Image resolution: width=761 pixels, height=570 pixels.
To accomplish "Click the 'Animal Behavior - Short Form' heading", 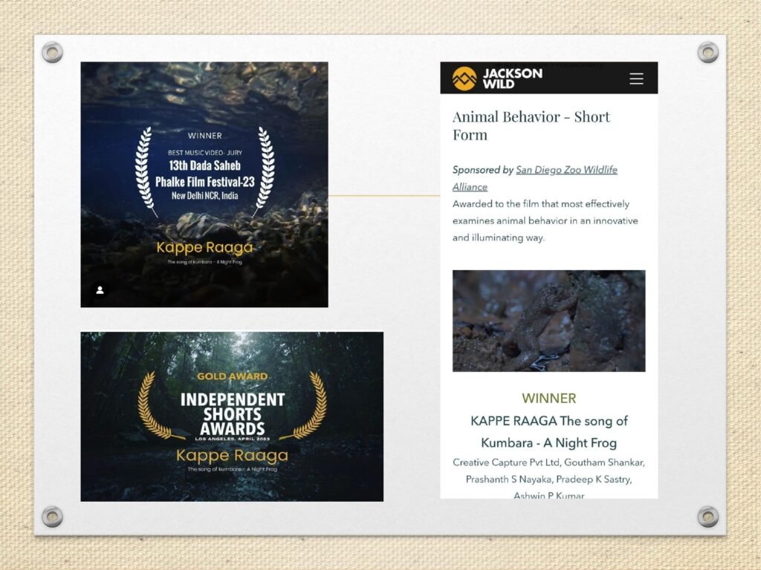I will click(x=531, y=125).
